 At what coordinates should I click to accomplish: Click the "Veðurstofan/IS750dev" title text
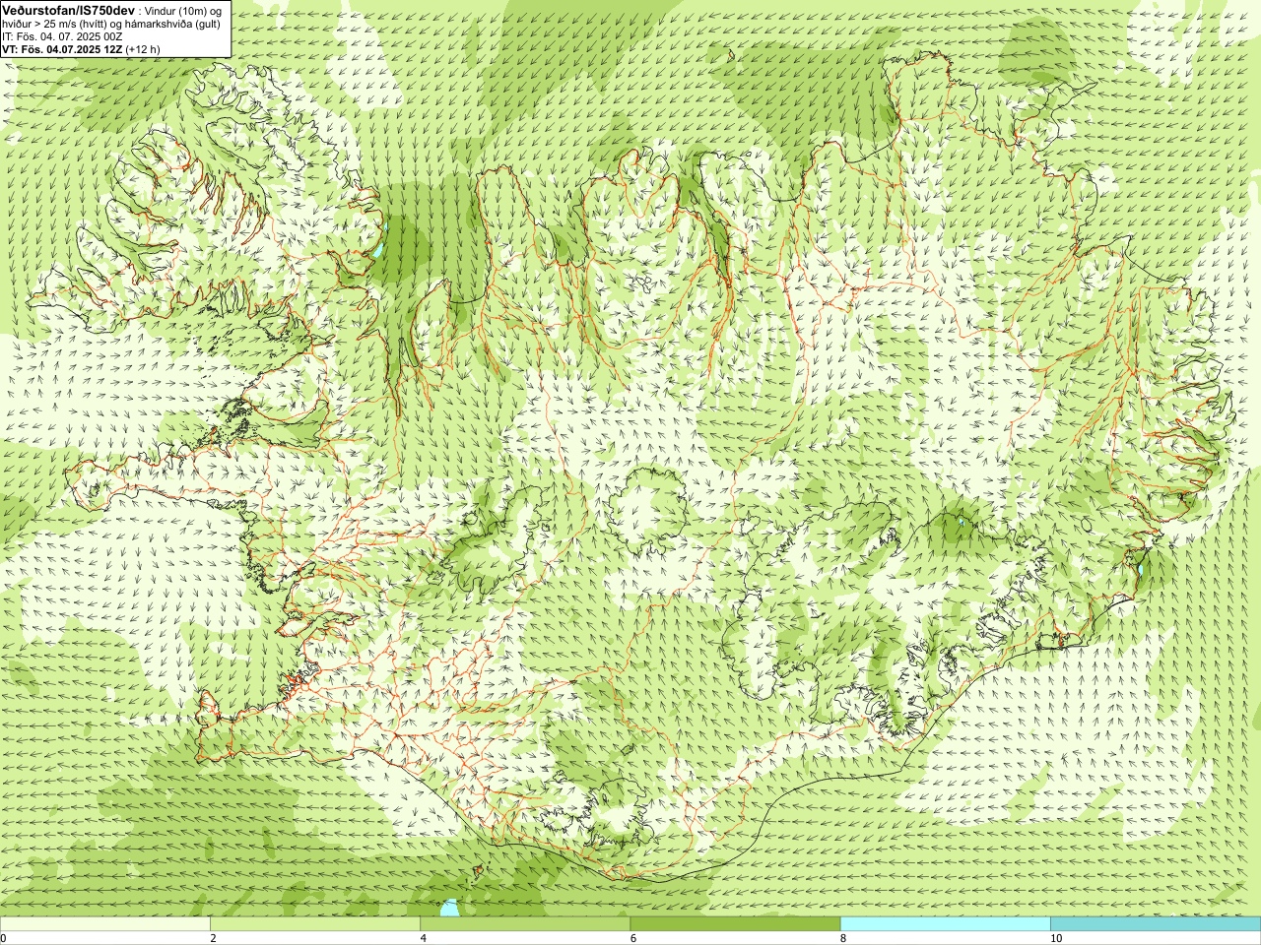(68, 10)
